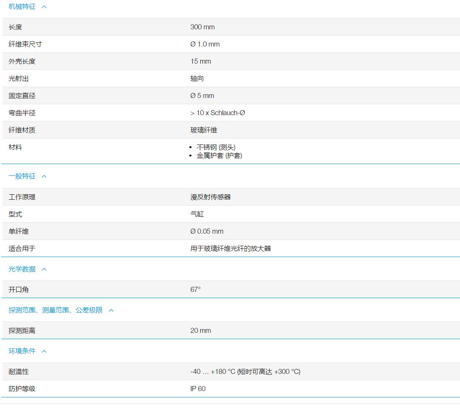Click the 纤维束尺寸 row label
This screenshot has height=412, width=460.
pyautogui.click(x=25, y=44)
